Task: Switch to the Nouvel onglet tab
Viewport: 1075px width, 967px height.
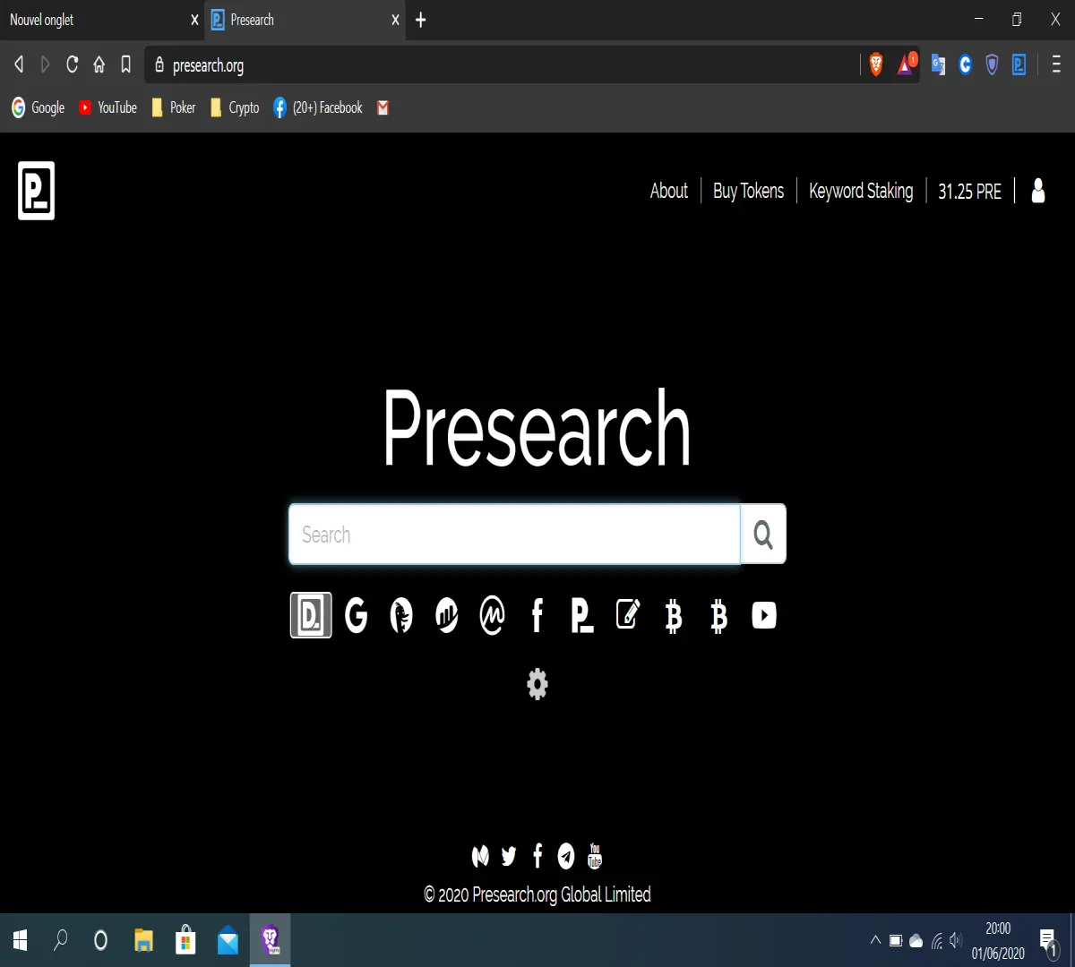Action: pyautogui.click(x=102, y=20)
